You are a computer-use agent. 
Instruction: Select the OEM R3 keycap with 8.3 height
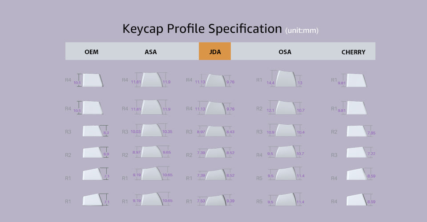(x=93, y=131)
